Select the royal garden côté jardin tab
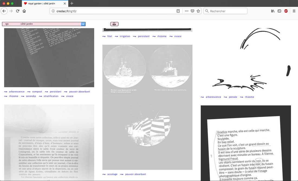This screenshot has width=298, height=181. tap(43, 4)
